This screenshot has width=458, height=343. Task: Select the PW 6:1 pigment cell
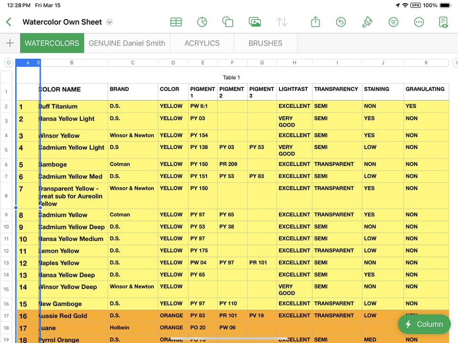tap(203, 107)
